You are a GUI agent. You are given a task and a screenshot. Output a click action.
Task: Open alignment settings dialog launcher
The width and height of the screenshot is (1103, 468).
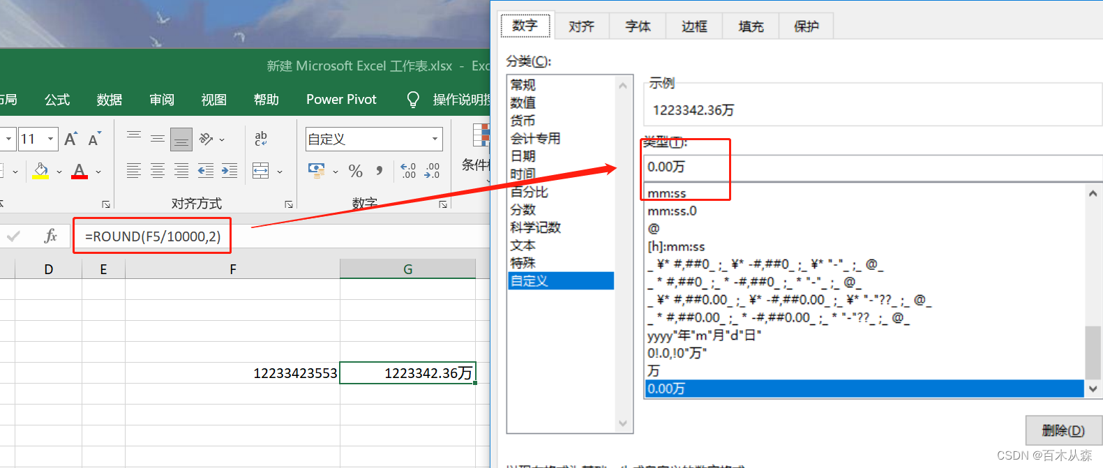[289, 204]
